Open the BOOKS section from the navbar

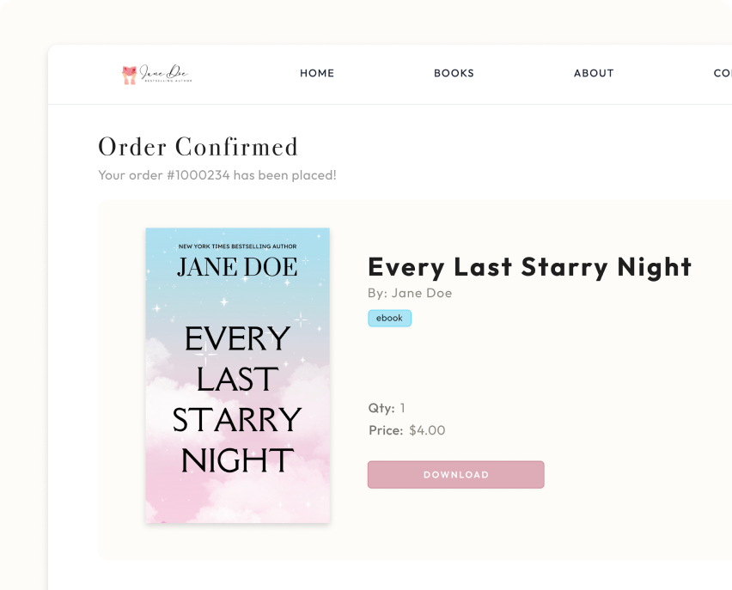click(x=454, y=73)
